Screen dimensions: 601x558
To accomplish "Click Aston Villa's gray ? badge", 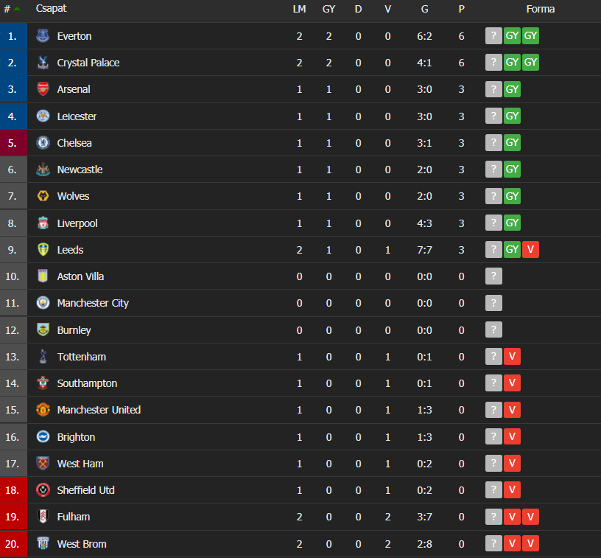I will pyautogui.click(x=493, y=276).
